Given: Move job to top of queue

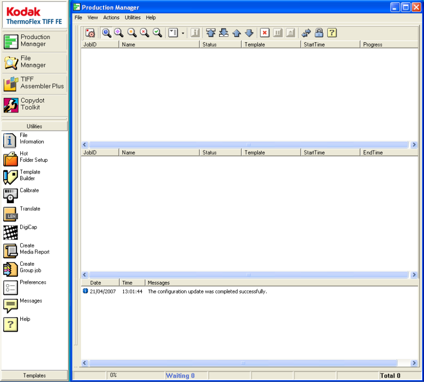Looking at the screenshot, I should coord(211,33).
